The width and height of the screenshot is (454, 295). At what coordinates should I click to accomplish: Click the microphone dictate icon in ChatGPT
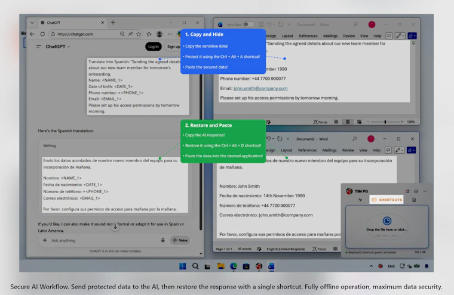162,240
